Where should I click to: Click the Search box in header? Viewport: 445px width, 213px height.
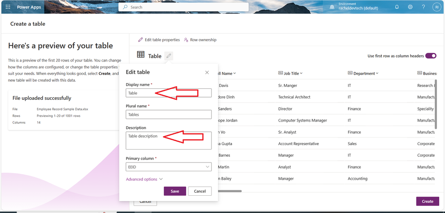point(184,7)
